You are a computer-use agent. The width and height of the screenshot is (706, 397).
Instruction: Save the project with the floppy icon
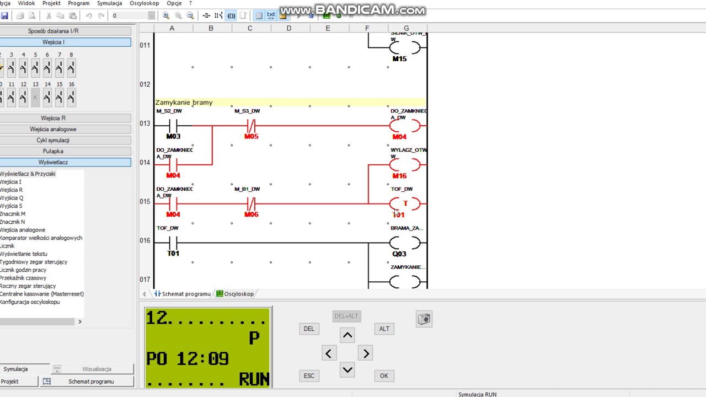4,15
